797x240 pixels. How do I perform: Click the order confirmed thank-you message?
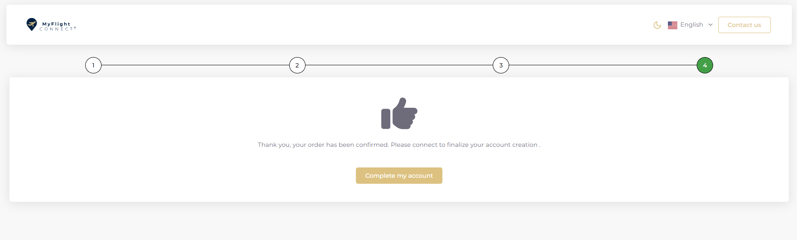[x=398, y=145]
